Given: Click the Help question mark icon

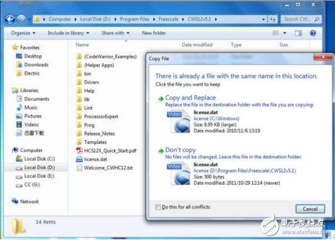Looking at the screenshot, I should [x=313, y=33].
